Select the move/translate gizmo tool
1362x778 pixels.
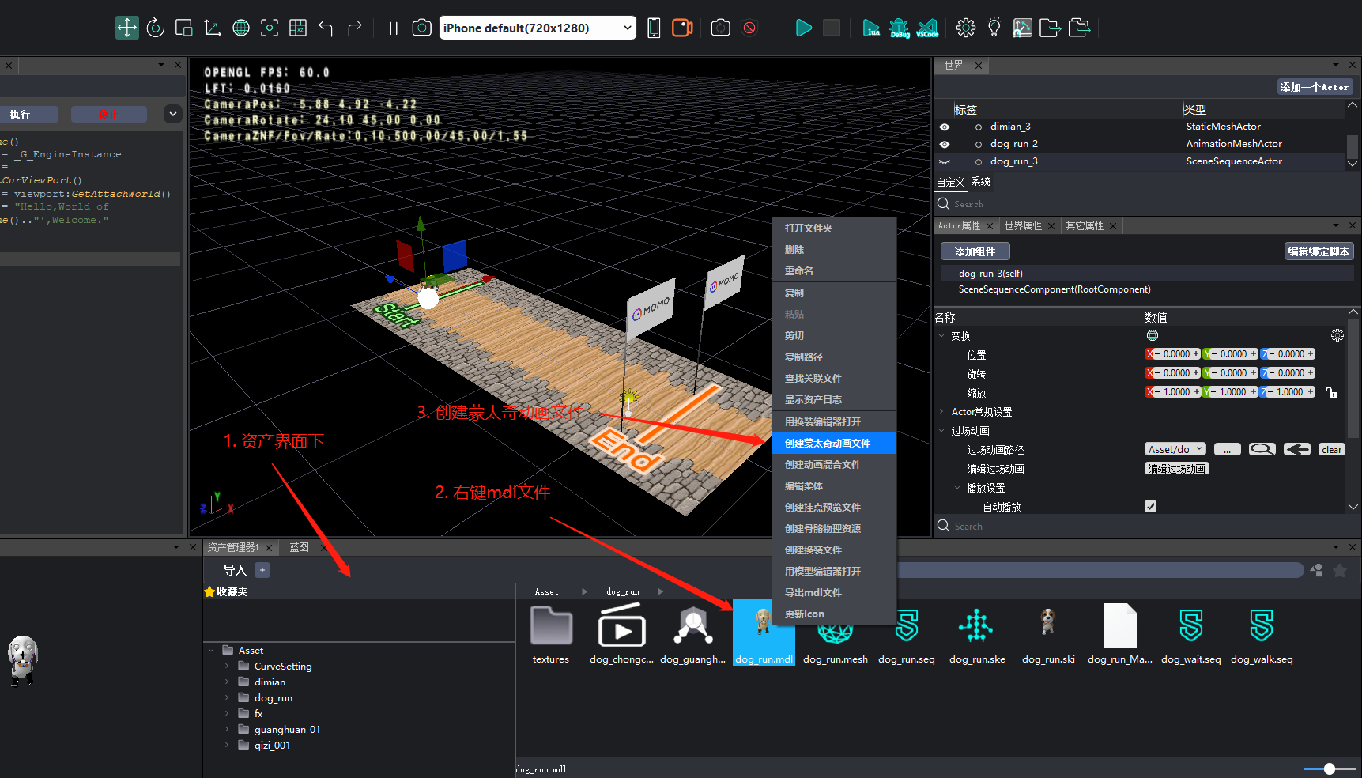126,28
